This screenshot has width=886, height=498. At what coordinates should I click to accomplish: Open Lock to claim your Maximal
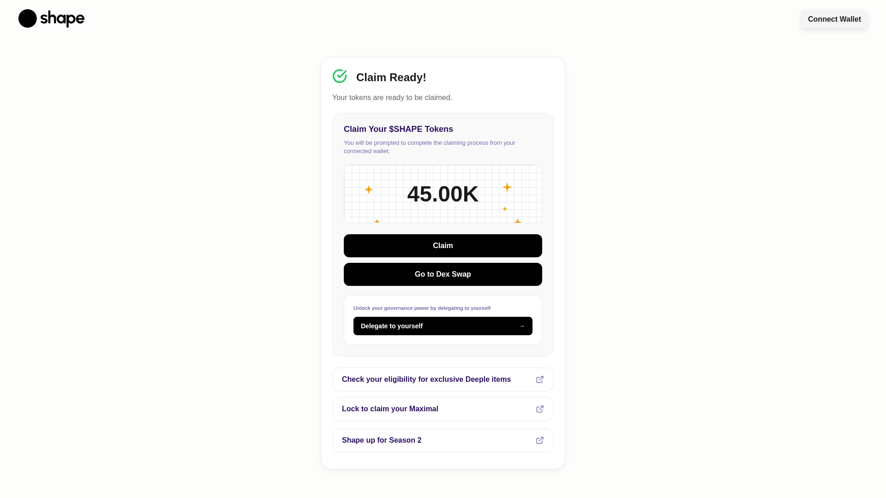390,409
